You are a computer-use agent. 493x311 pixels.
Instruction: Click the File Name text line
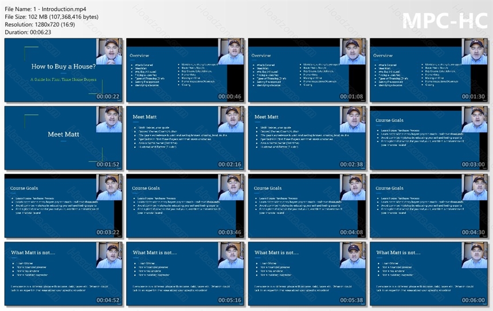point(46,9)
